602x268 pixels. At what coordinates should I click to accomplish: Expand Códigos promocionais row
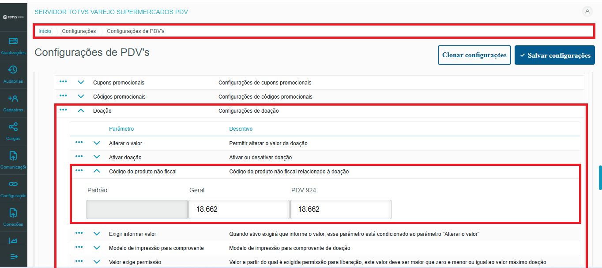(80, 96)
